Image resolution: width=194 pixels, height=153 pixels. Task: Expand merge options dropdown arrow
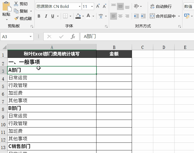(x=179, y=16)
